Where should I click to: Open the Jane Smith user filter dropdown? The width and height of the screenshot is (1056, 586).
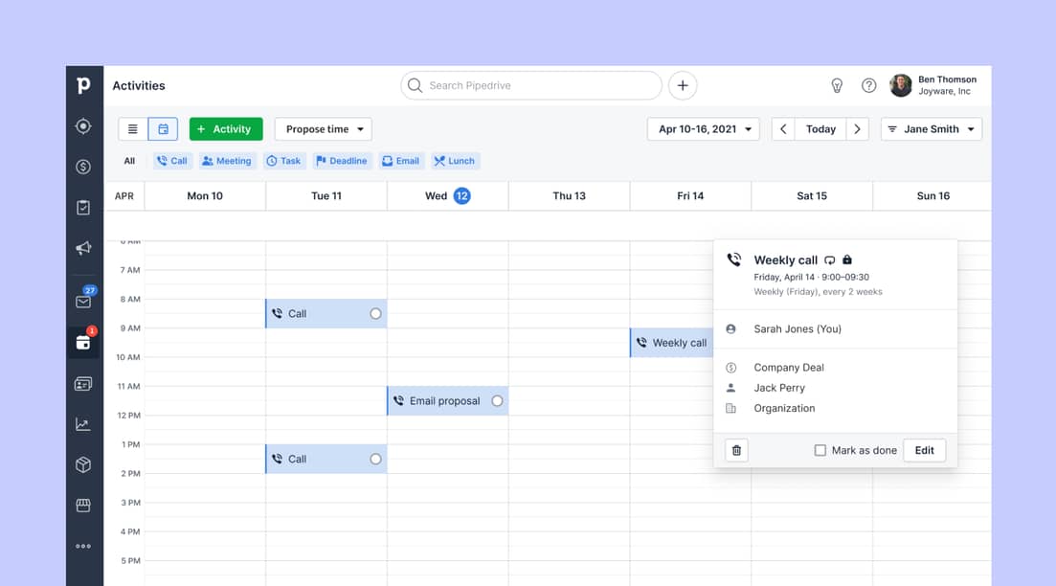point(931,129)
